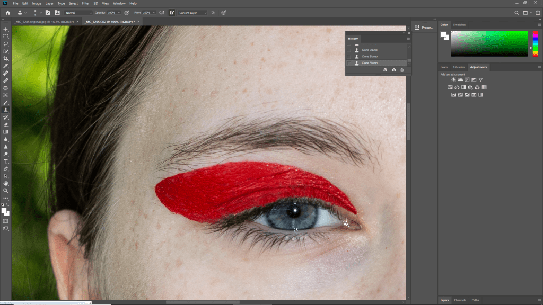Screen dimensions: 543x305
Task: Open the blend Mode dropdown showing Normal
Action: tap(78, 12)
